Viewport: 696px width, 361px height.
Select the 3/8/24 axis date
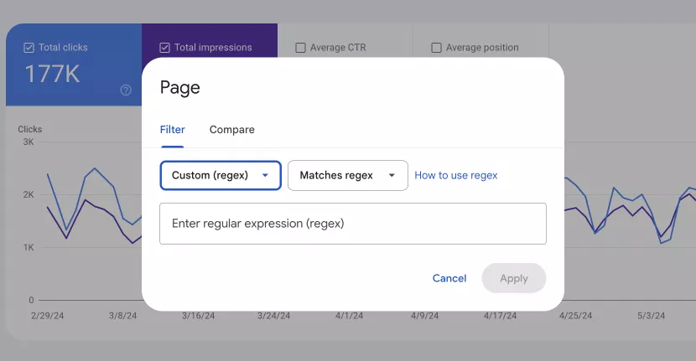[x=123, y=316]
